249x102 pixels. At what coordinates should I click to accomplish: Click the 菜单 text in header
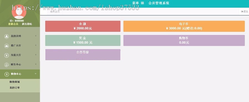point(136,3)
